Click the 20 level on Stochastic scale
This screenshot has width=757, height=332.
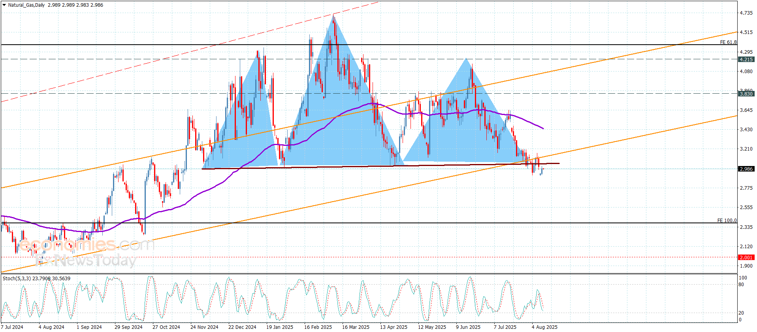pyautogui.click(x=741, y=313)
